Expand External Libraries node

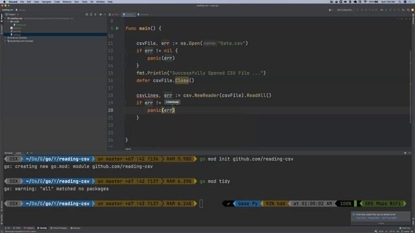point(6,38)
